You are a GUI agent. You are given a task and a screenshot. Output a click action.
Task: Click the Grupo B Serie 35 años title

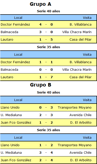pos(48,130)
